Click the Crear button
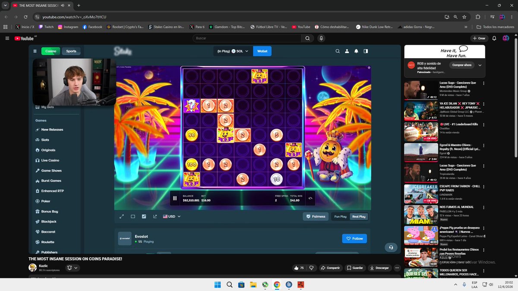The image size is (518, 291). click(479, 38)
